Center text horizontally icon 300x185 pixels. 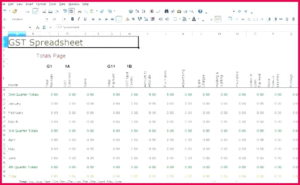(x=100, y=19)
